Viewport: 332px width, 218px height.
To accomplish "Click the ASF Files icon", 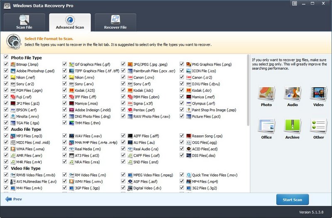I will [x=130, y=181].
